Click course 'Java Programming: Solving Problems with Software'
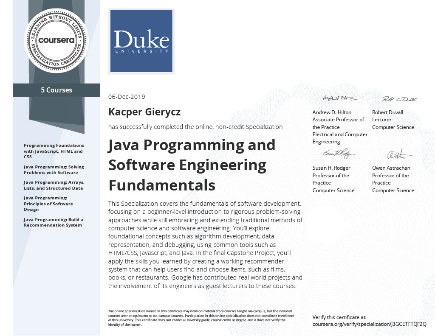This screenshot has width=435, height=336. 54,170
